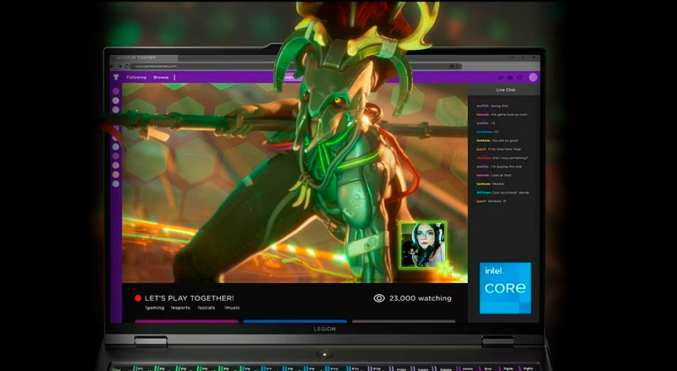Open the Browse page
The height and width of the screenshot is (371, 677).
pyautogui.click(x=161, y=77)
